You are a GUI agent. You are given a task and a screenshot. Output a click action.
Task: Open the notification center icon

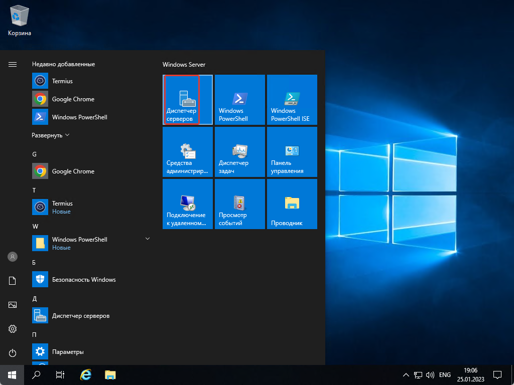[x=497, y=375]
